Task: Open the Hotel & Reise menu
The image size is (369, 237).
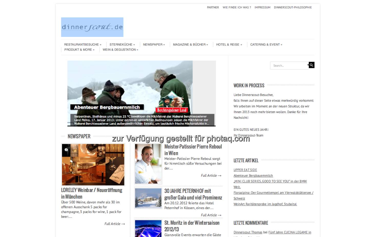Action: [229, 45]
